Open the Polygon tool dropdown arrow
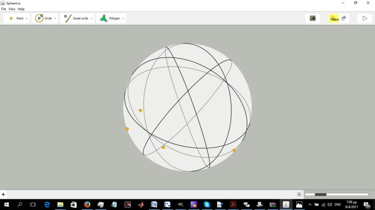 (x=123, y=19)
